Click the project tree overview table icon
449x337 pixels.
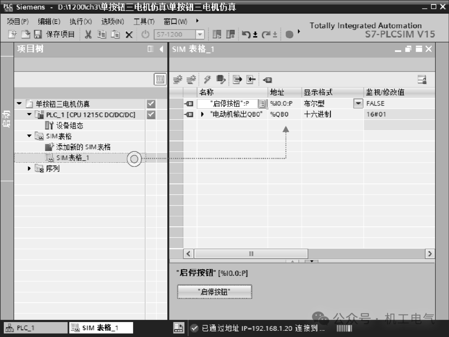tap(160, 79)
